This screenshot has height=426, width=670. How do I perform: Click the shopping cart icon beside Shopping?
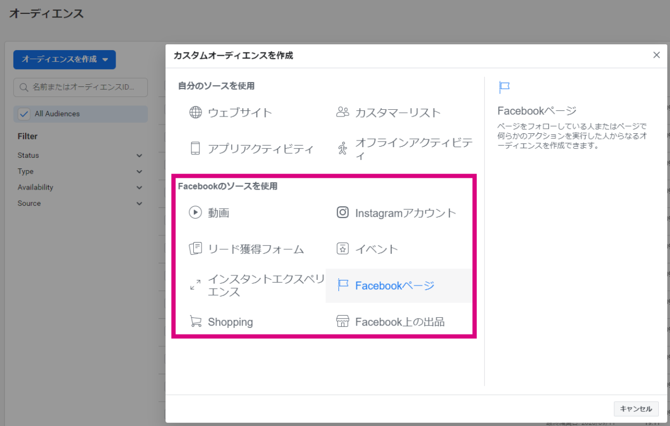(x=195, y=322)
